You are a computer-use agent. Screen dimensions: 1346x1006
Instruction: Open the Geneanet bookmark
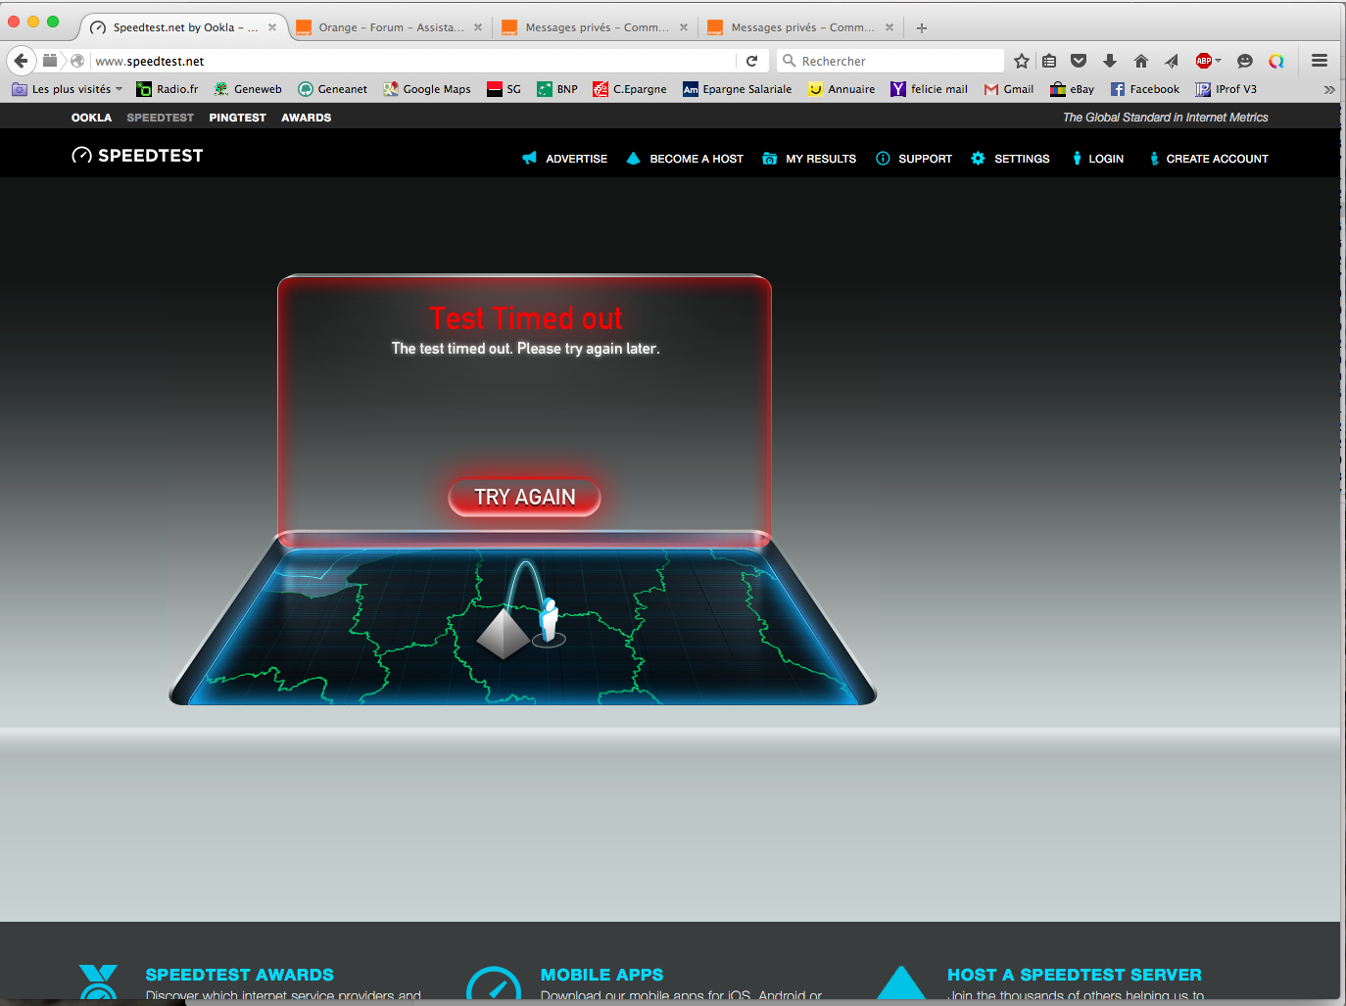click(x=333, y=89)
